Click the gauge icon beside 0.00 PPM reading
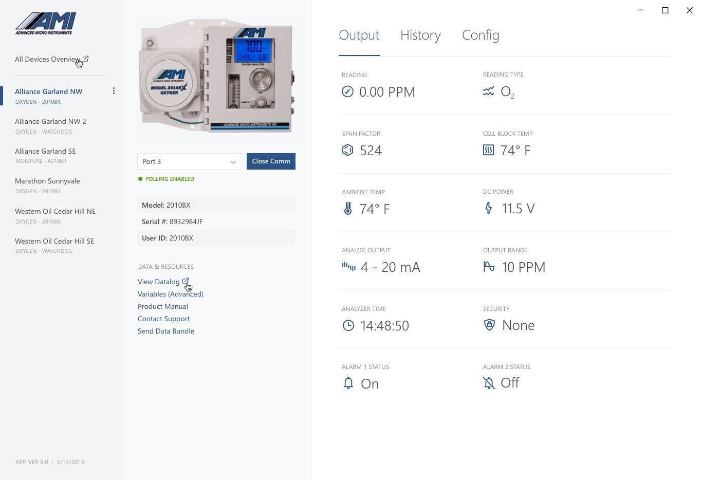This screenshot has height=480, width=702. click(347, 91)
